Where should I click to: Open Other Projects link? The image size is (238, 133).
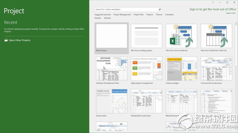(x=19, y=40)
